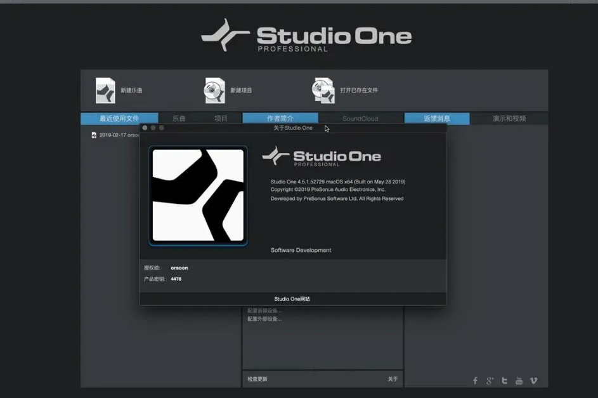
Task: Click the licensed user name orsoon
Action: pyautogui.click(x=179, y=268)
